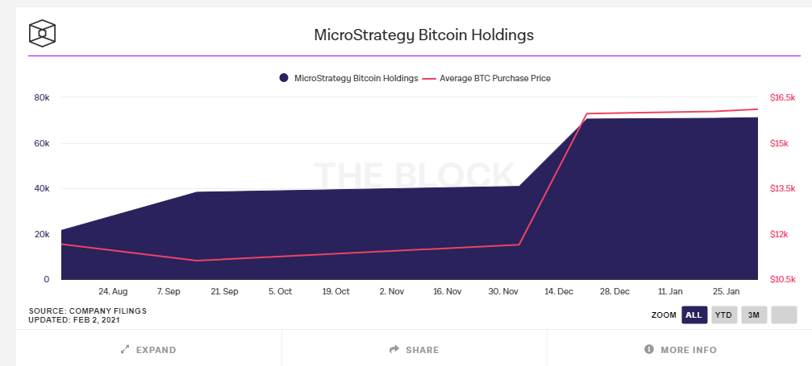812x366 pixels.
Task: Select the ALL zoom range
Action: click(693, 315)
